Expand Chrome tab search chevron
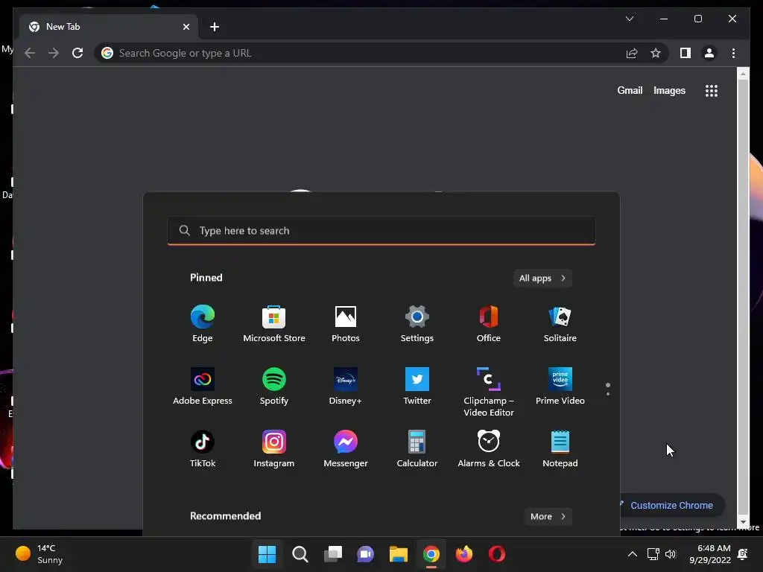Viewport: 763px width, 572px height. 629,19
